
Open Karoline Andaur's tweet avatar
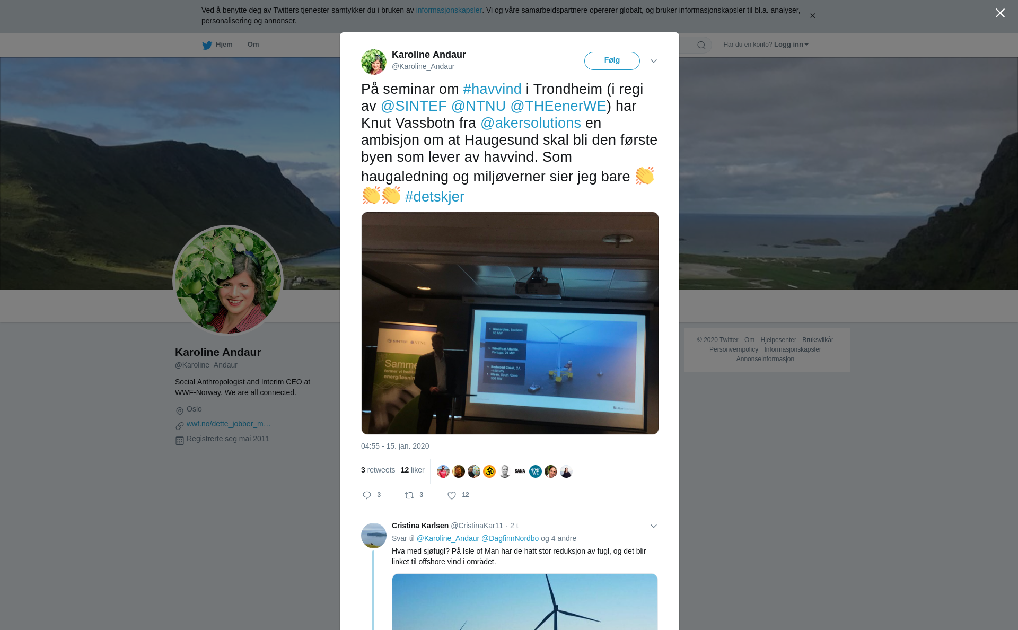(x=374, y=62)
